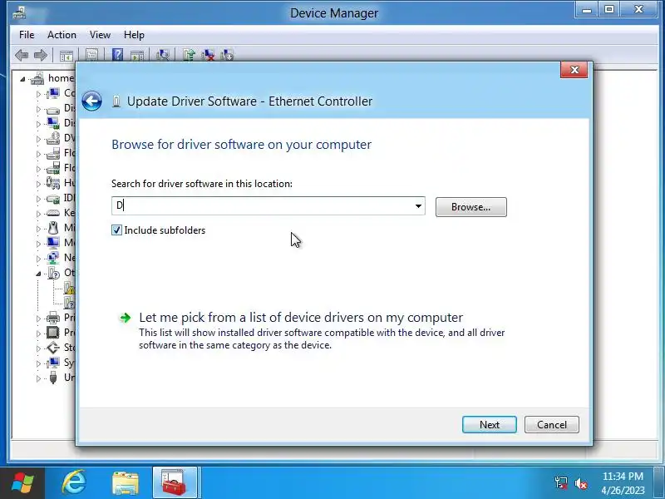This screenshot has height=499, width=665.
Task: Click the Properties toolbar icon
Action: click(91, 55)
